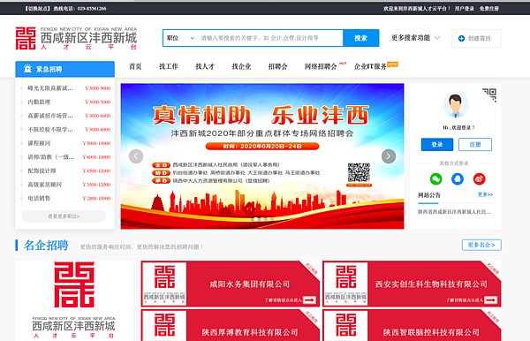Click the QR code login icon in the login panel
The width and height of the screenshot is (530, 341).
coord(489,95)
